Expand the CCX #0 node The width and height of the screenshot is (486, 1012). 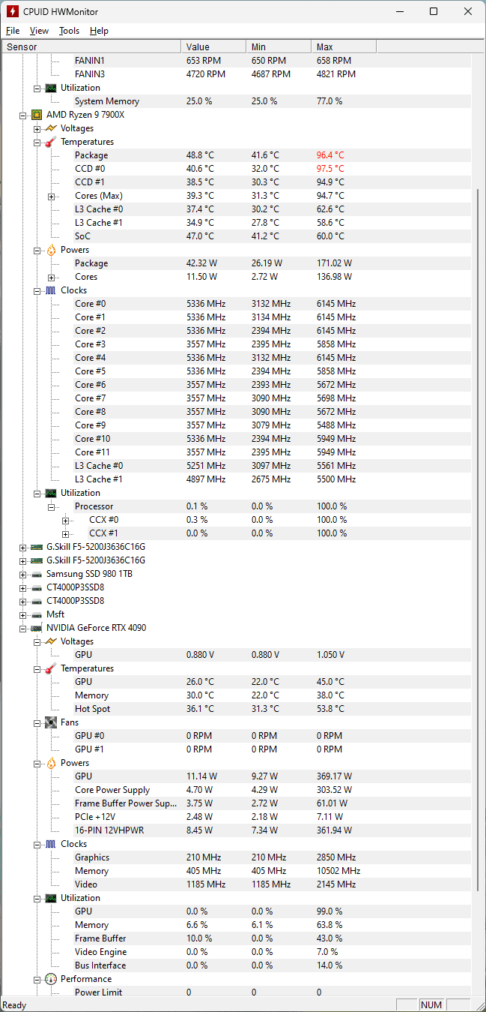65,520
